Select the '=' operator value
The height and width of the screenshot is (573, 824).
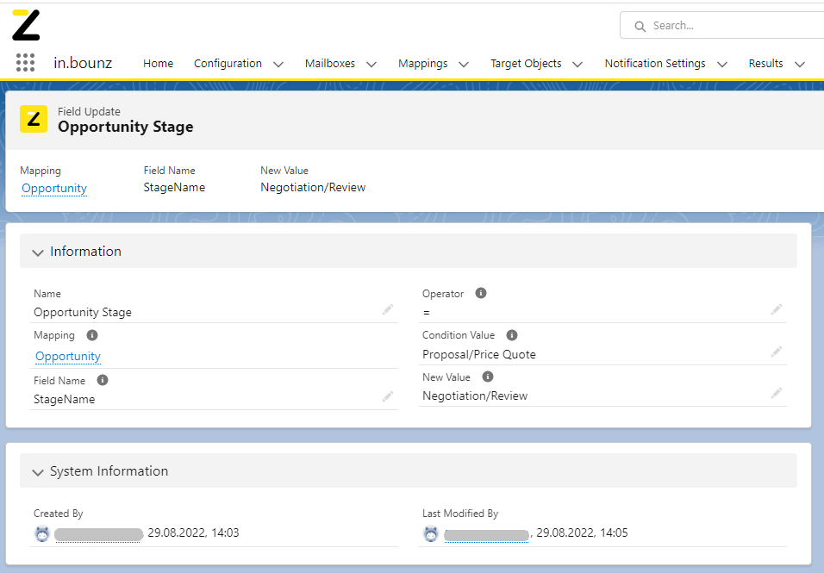[426, 313]
